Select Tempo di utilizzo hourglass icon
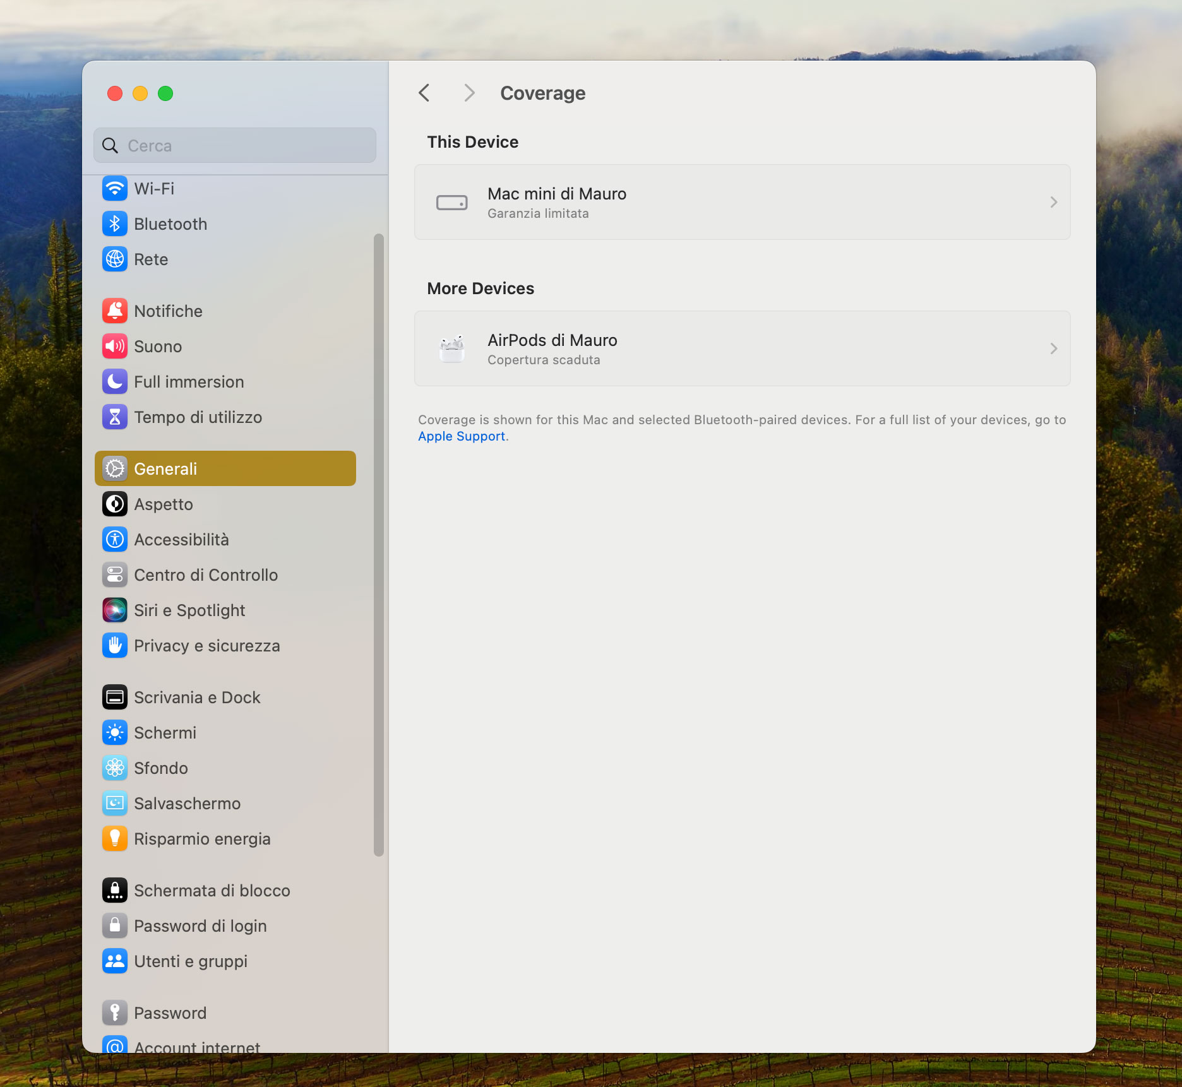 tap(115, 417)
